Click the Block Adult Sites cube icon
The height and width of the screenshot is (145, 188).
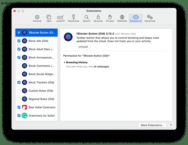point(24,49)
